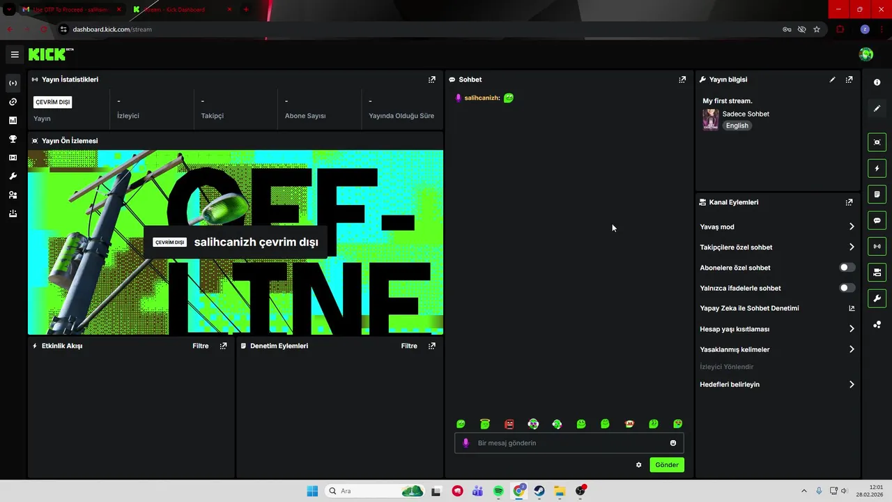The height and width of the screenshot is (502, 892).
Task: Open Spotify from the taskbar
Action: click(499, 491)
